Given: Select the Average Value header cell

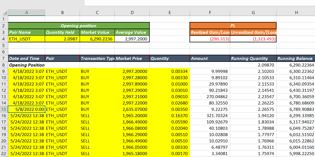Looking at the screenshot, I should click(132, 32).
